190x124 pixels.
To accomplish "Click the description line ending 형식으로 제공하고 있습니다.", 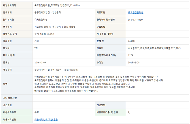I will 82,84.
